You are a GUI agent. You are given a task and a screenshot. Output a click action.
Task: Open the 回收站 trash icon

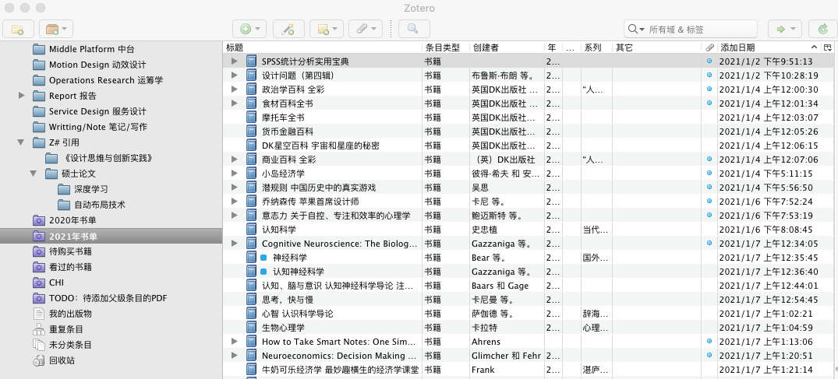coord(38,360)
